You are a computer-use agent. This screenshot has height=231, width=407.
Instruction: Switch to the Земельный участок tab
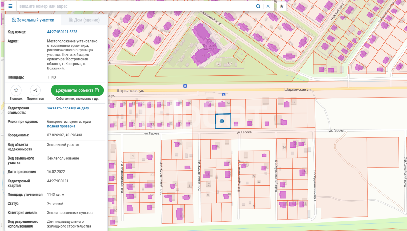coord(33,20)
